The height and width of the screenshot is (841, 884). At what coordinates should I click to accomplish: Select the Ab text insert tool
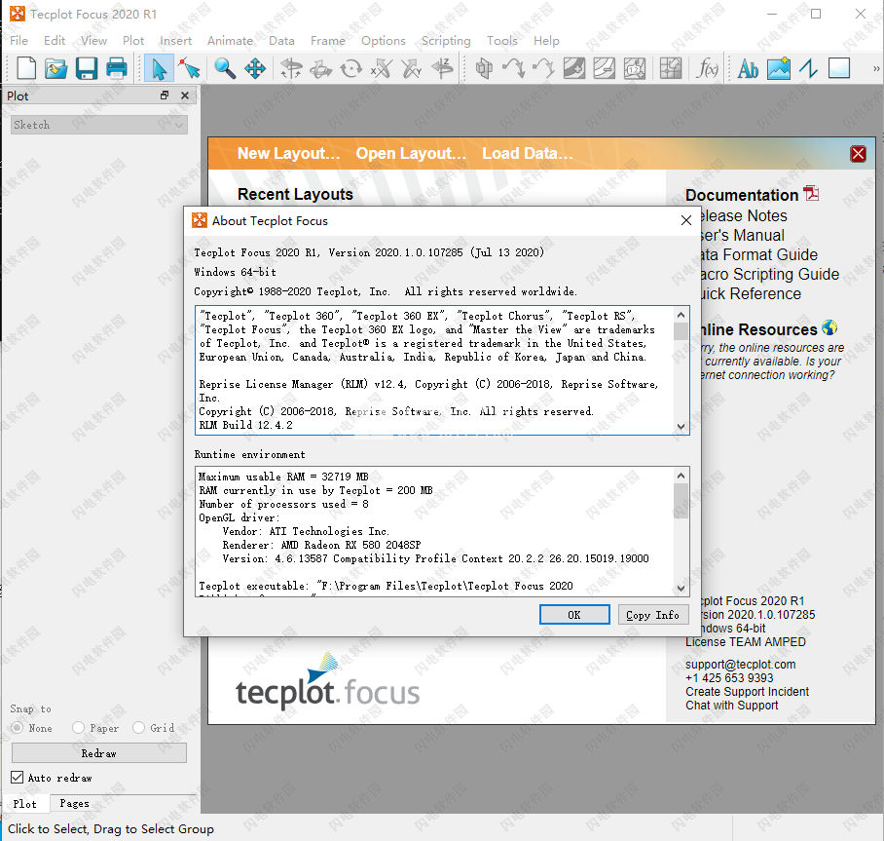click(748, 69)
